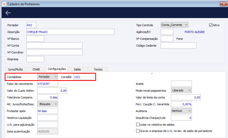Screen dimensions: 228x138
Task: Open the Modo inicial pagamentos dropdown
Action: pos(181,90)
